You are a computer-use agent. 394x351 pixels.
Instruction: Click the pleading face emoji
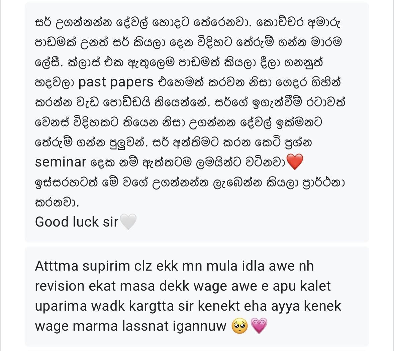point(239,326)
